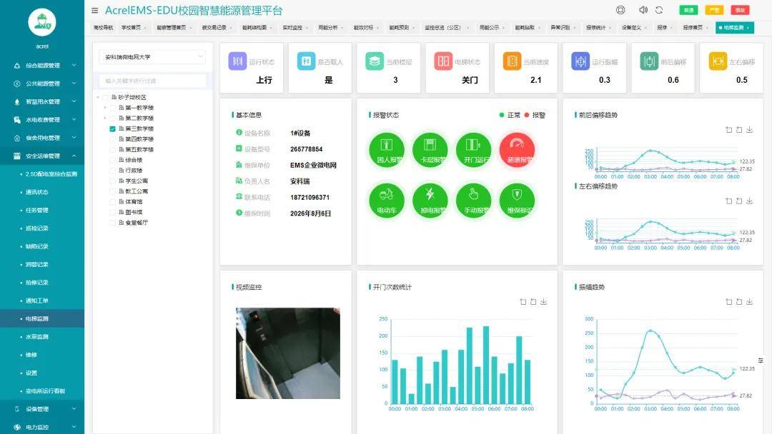Click the green 普通 alarm button
Viewport: 772px width, 434px height.
click(688, 10)
